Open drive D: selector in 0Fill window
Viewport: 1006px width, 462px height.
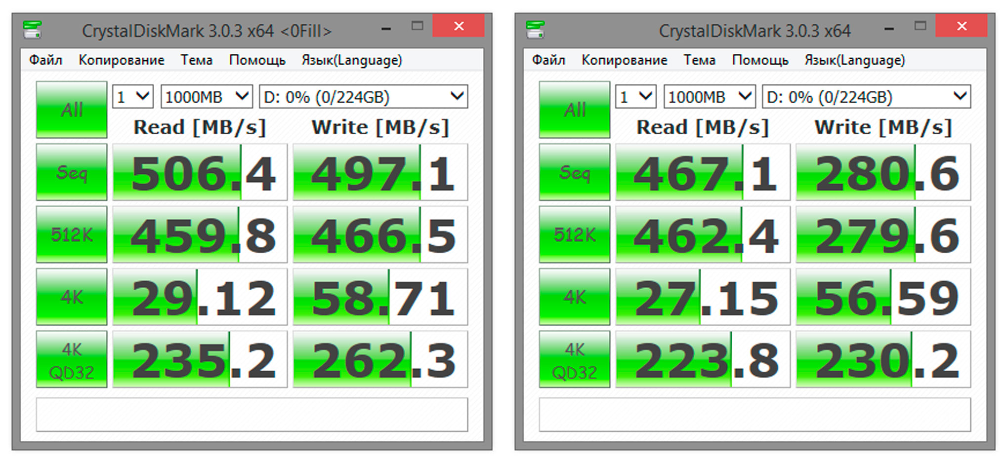click(364, 96)
